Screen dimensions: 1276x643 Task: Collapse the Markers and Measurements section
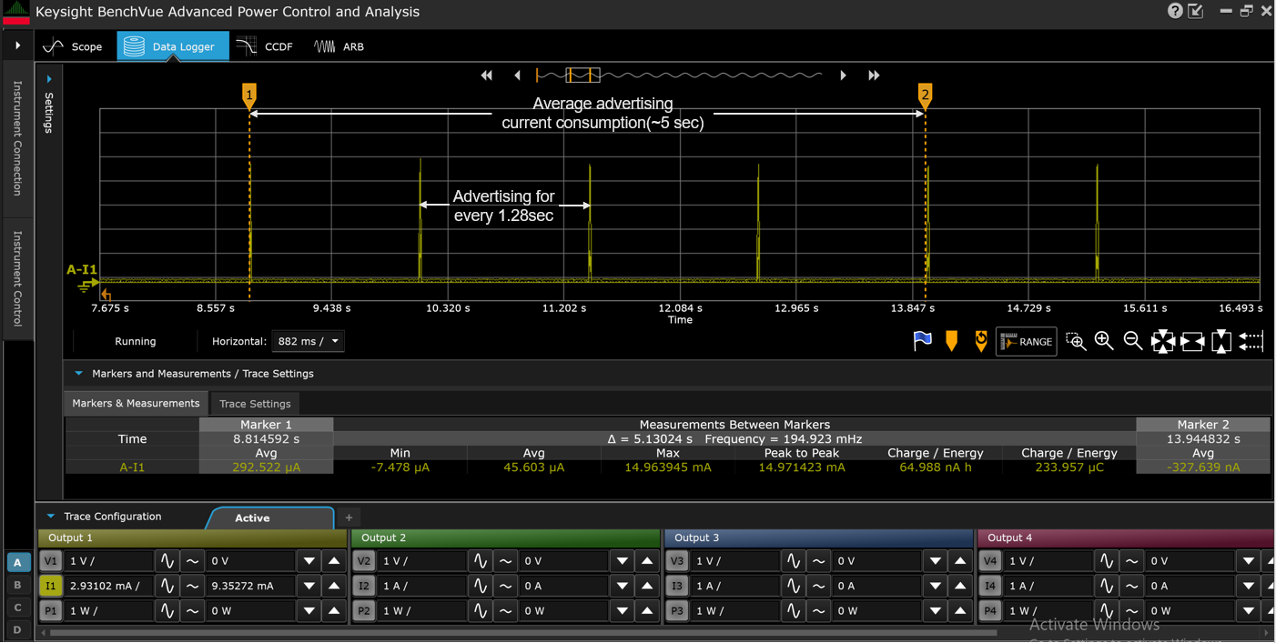(79, 373)
